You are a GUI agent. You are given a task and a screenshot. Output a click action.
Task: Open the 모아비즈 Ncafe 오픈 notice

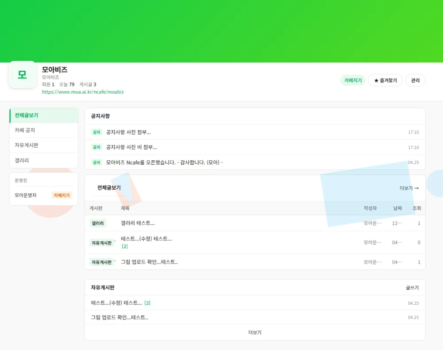(x=164, y=163)
